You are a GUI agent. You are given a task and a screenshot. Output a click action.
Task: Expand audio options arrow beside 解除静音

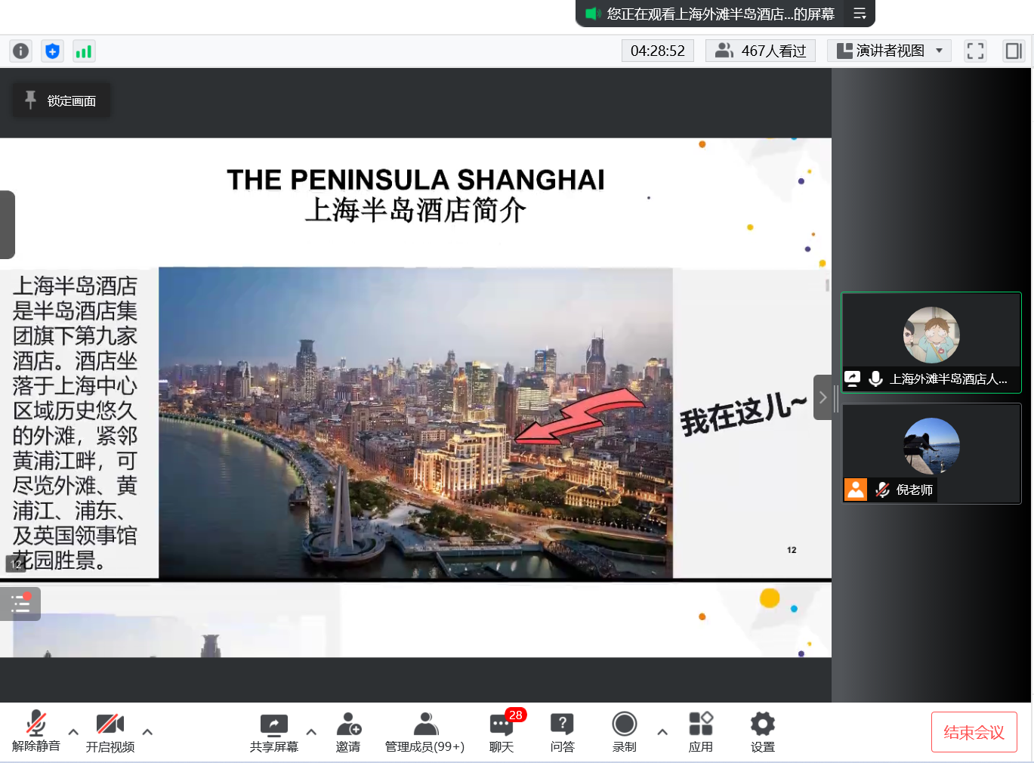click(73, 731)
